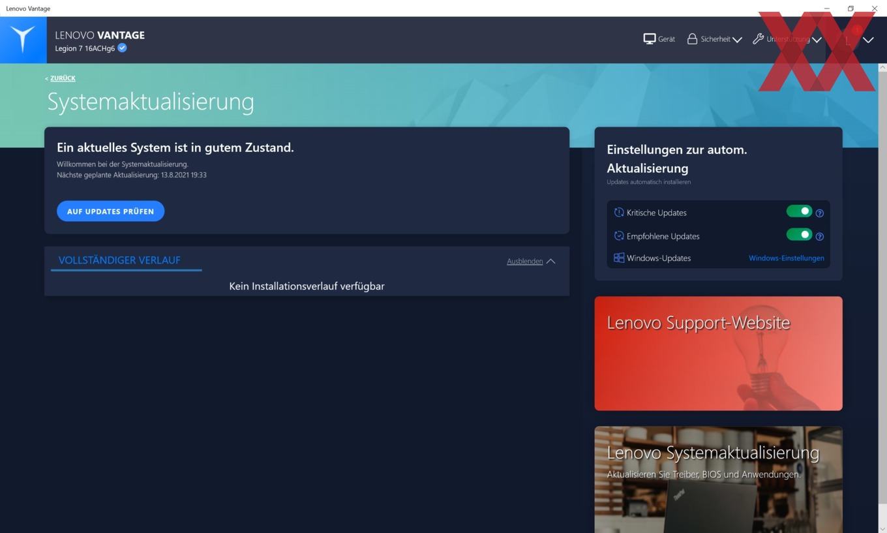Open the Gerät menu
The height and width of the screenshot is (533, 887).
tap(659, 39)
